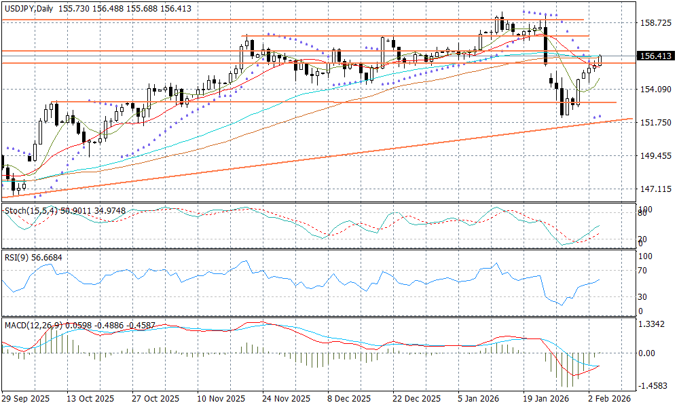679x407 pixels.
Task: Click the 29 Sep 2025 date label
Action: pyautogui.click(x=25, y=399)
